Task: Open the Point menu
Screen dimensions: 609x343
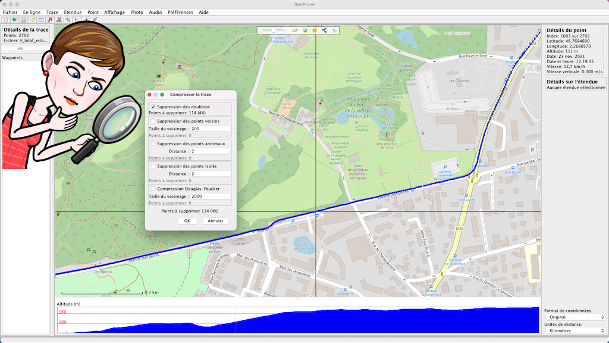Action: 93,13
